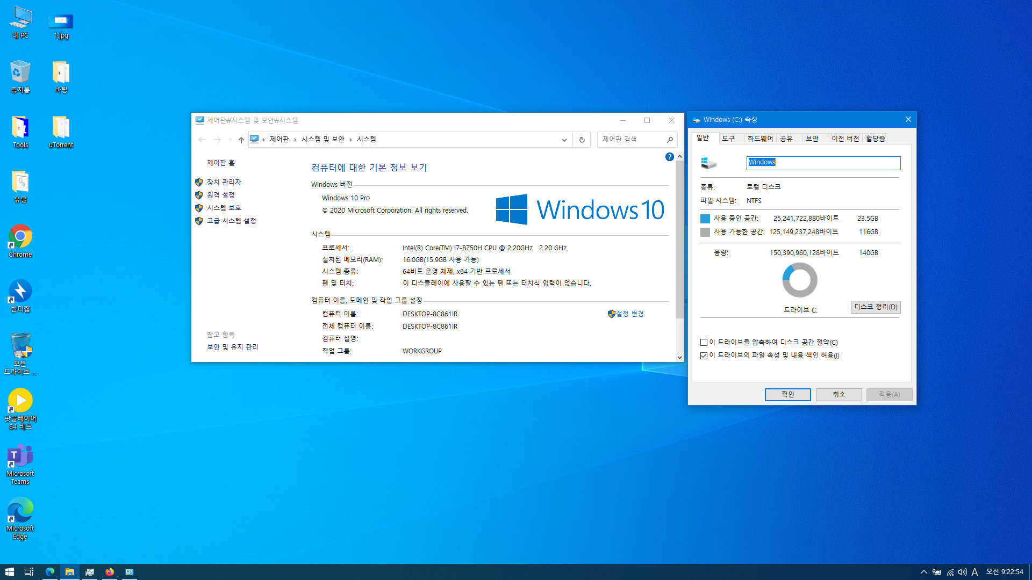Open the recent locations dropdown arrow

point(230,140)
